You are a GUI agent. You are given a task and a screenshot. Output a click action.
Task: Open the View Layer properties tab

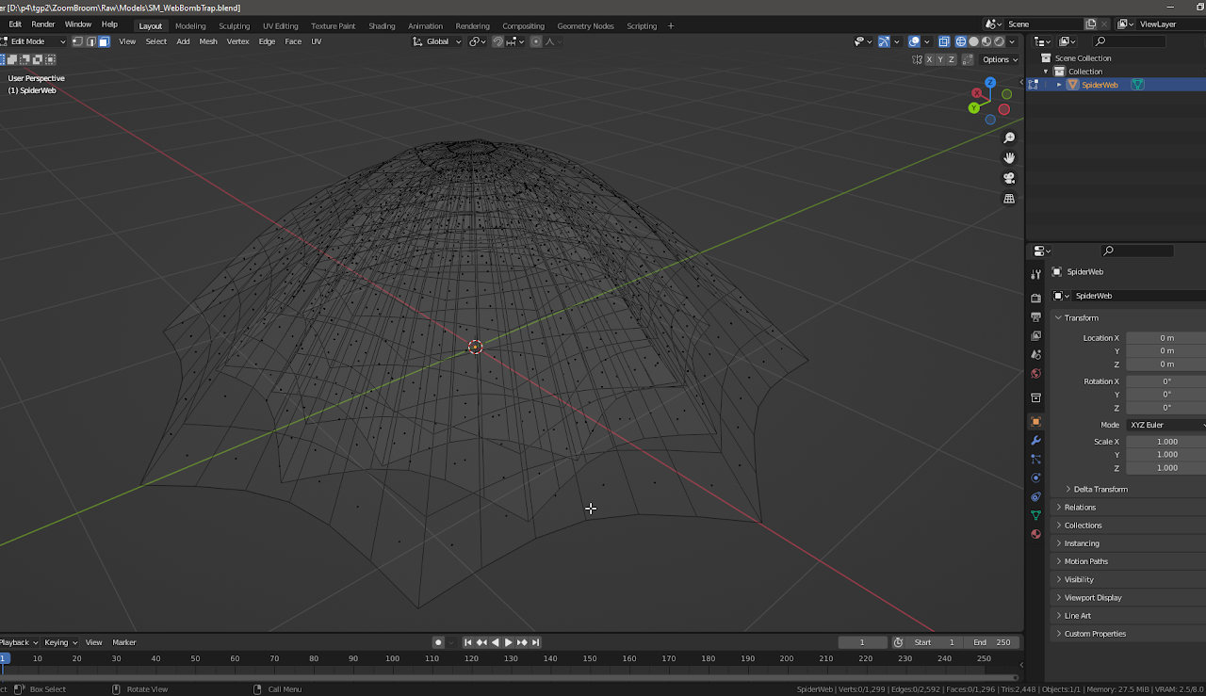coord(1035,336)
